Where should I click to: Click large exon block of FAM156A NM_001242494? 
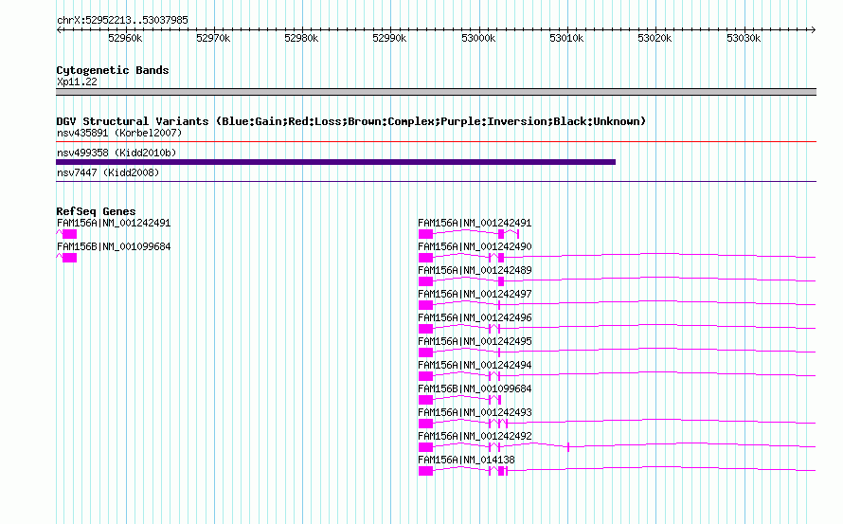click(x=426, y=376)
